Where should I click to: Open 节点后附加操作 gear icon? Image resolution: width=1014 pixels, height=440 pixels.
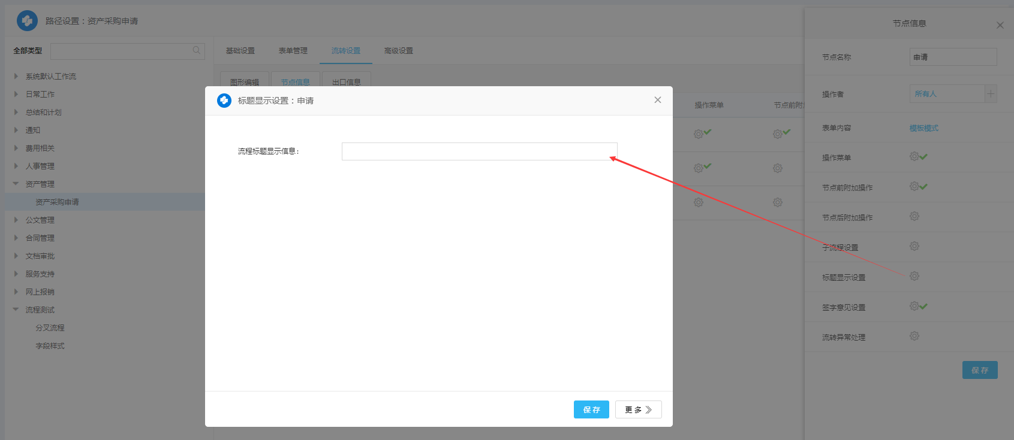tap(914, 216)
